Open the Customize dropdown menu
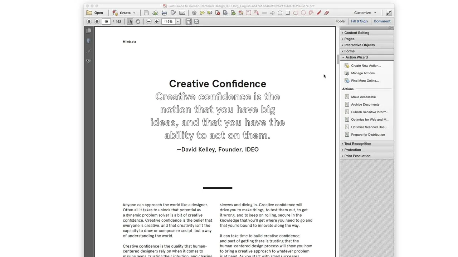Screen dimensions: 458x257 pyautogui.click(x=365, y=13)
